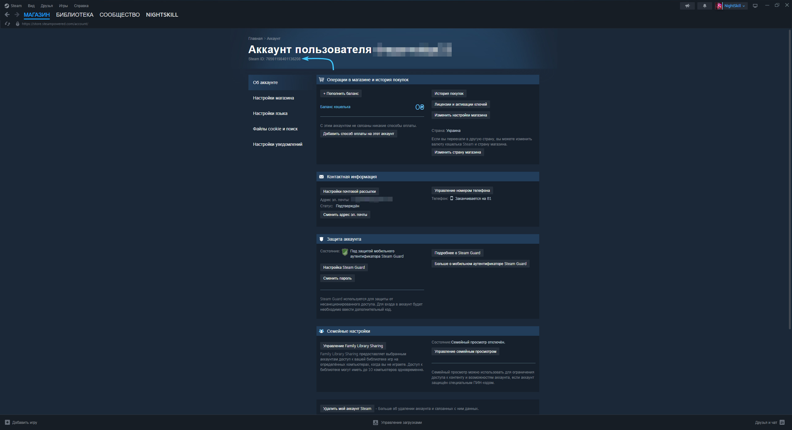The width and height of the screenshot is (792, 430).
Task: Click the NightSkill avatar picture
Action: click(719, 6)
